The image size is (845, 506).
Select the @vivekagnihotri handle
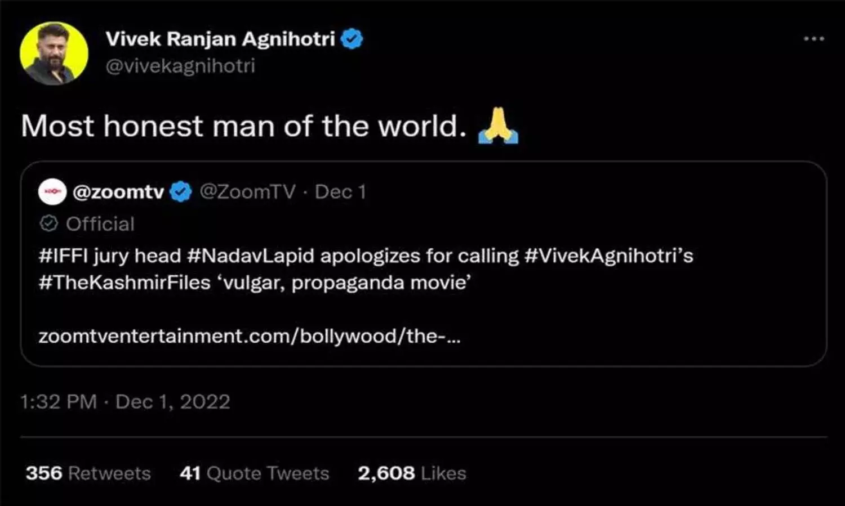181,66
